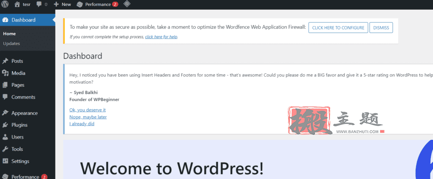
Task: Click the Posts pushpin icon
Action: coord(5,61)
